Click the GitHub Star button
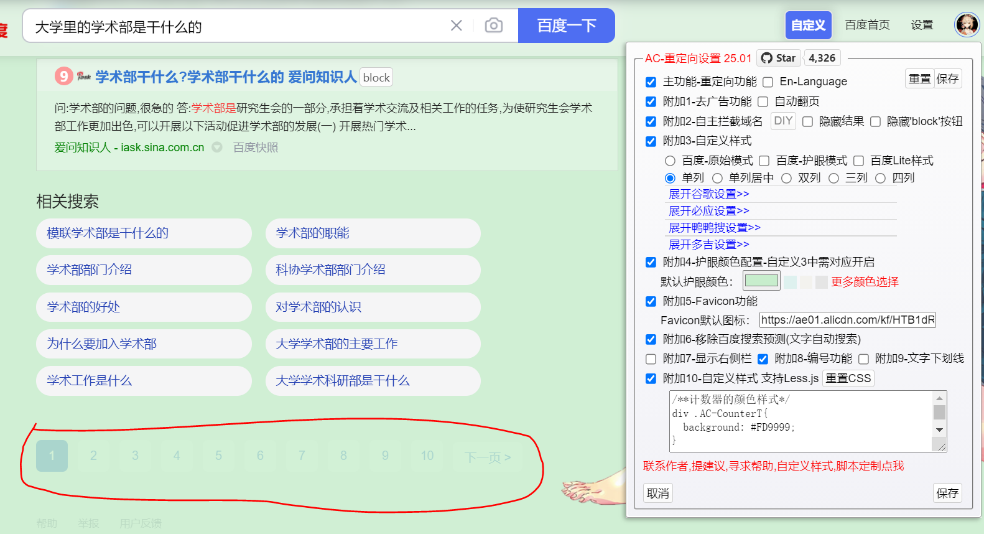 pyautogui.click(x=778, y=58)
